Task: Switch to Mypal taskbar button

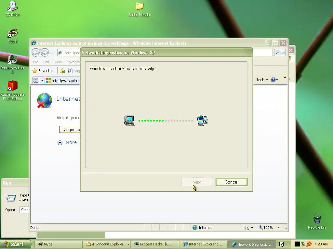Action: pyautogui.click(x=58, y=244)
